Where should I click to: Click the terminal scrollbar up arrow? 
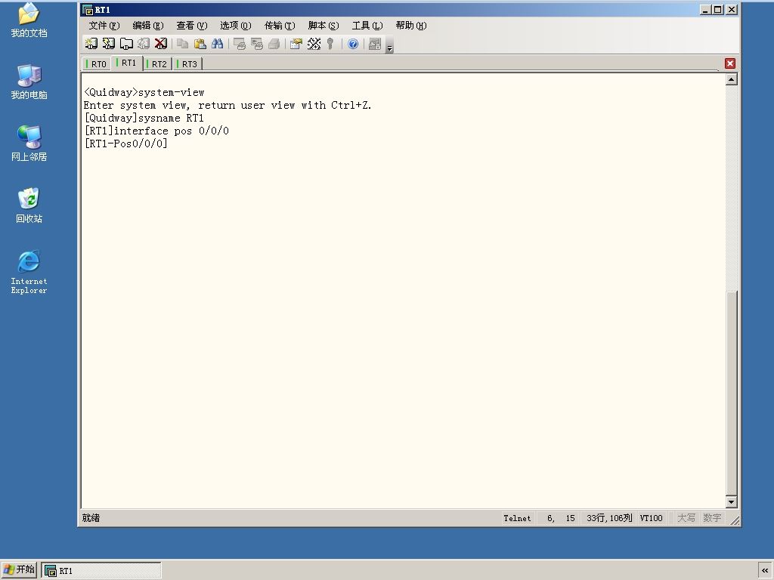(732, 79)
